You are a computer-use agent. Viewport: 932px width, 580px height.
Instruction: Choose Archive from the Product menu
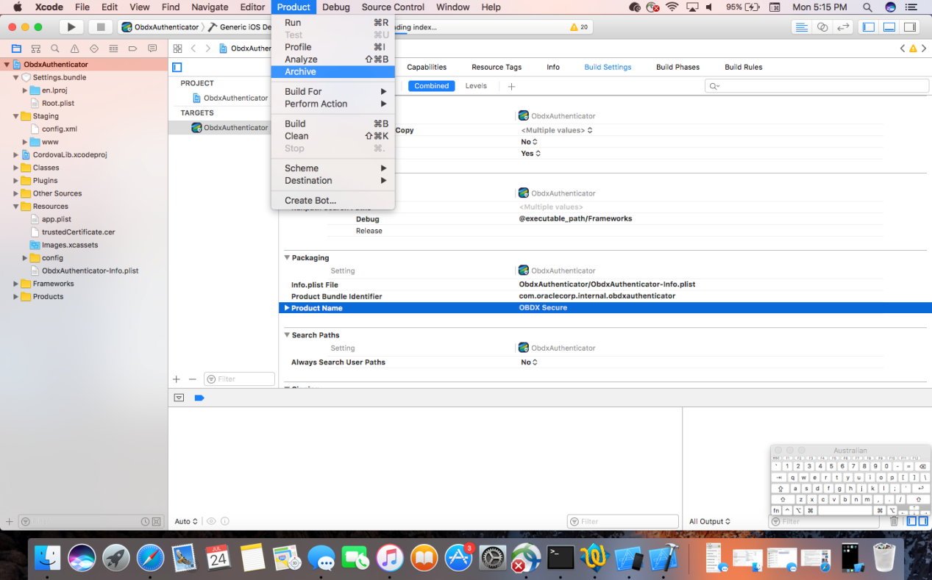pos(333,72)
